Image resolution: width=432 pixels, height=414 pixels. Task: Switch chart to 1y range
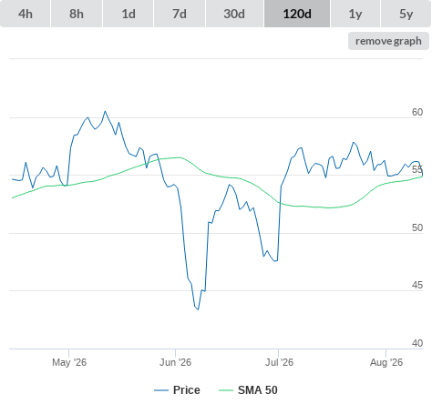click(x=355, y=14)
